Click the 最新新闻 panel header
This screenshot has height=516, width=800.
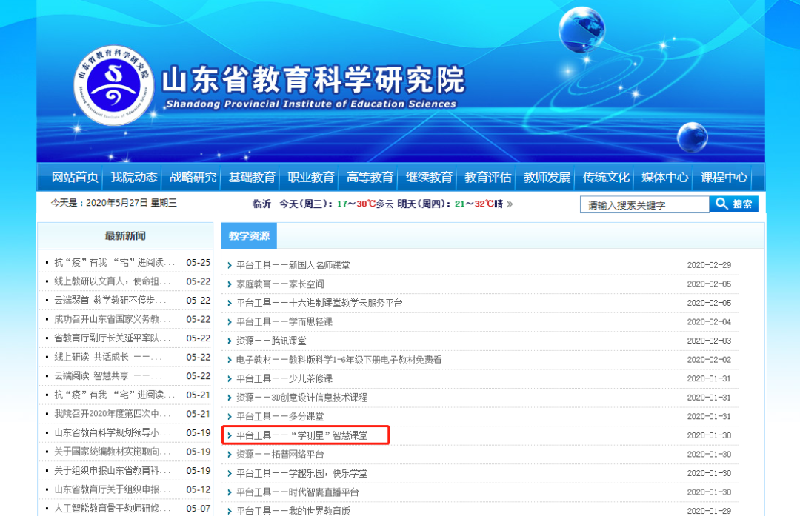pyautogui.click(x=125, y=236)
